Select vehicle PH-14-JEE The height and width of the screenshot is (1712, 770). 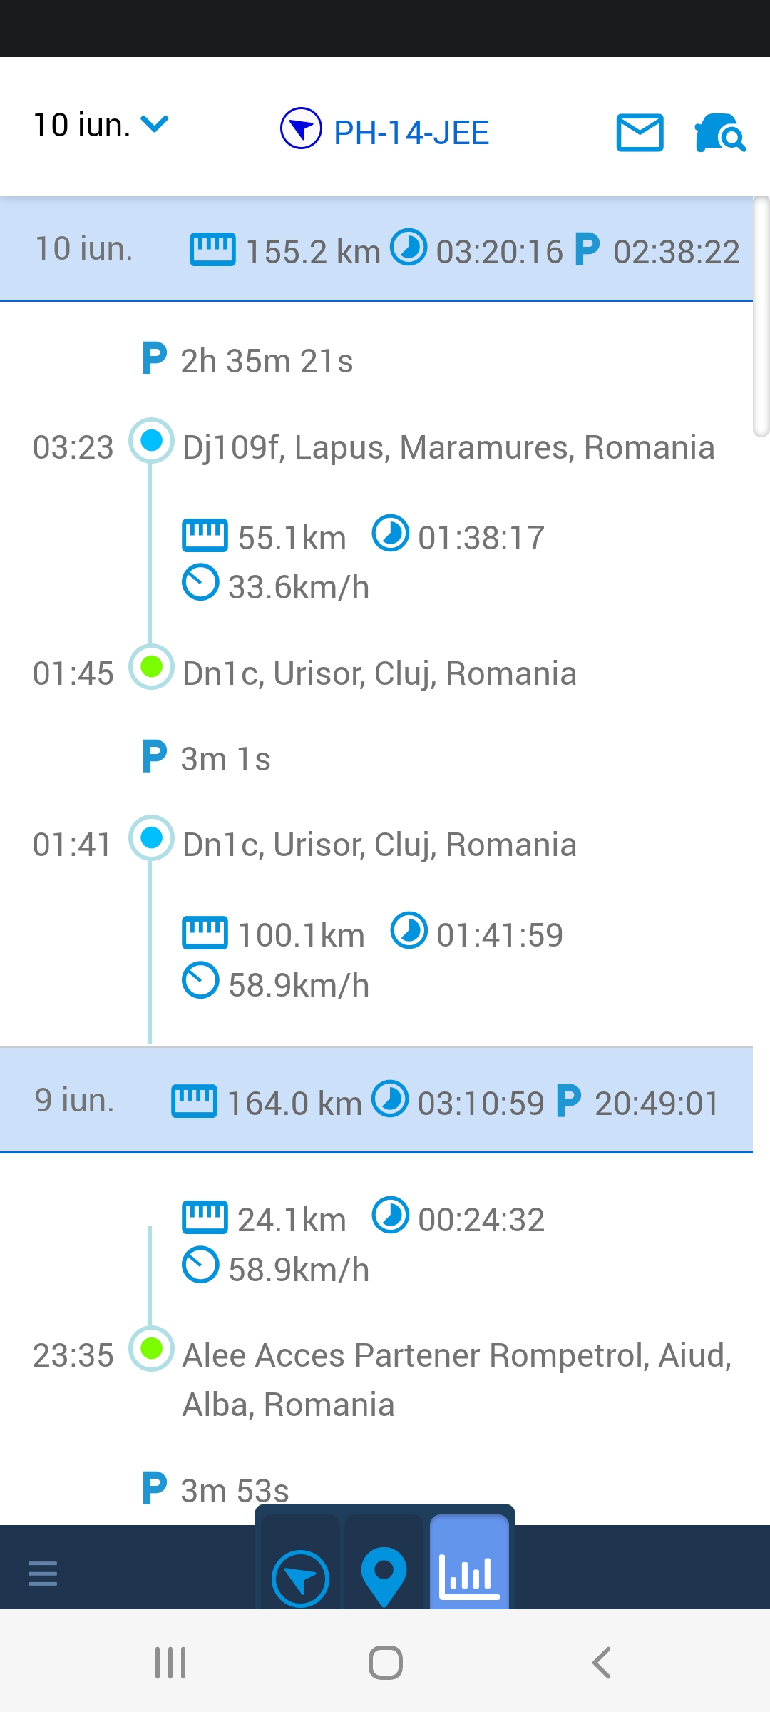tap(411, 133)
